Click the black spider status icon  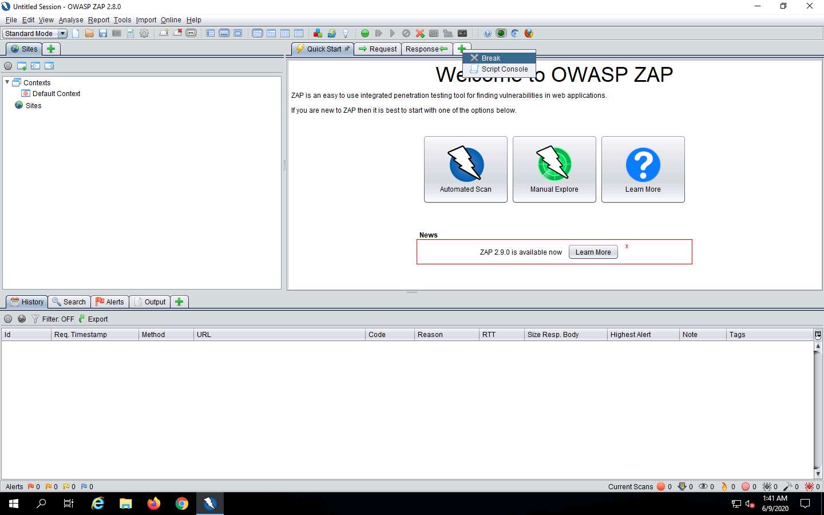pos(767,486)
